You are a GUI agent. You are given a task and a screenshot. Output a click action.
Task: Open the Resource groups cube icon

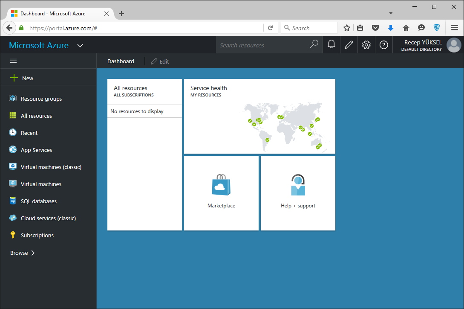[x=13, y=99]
